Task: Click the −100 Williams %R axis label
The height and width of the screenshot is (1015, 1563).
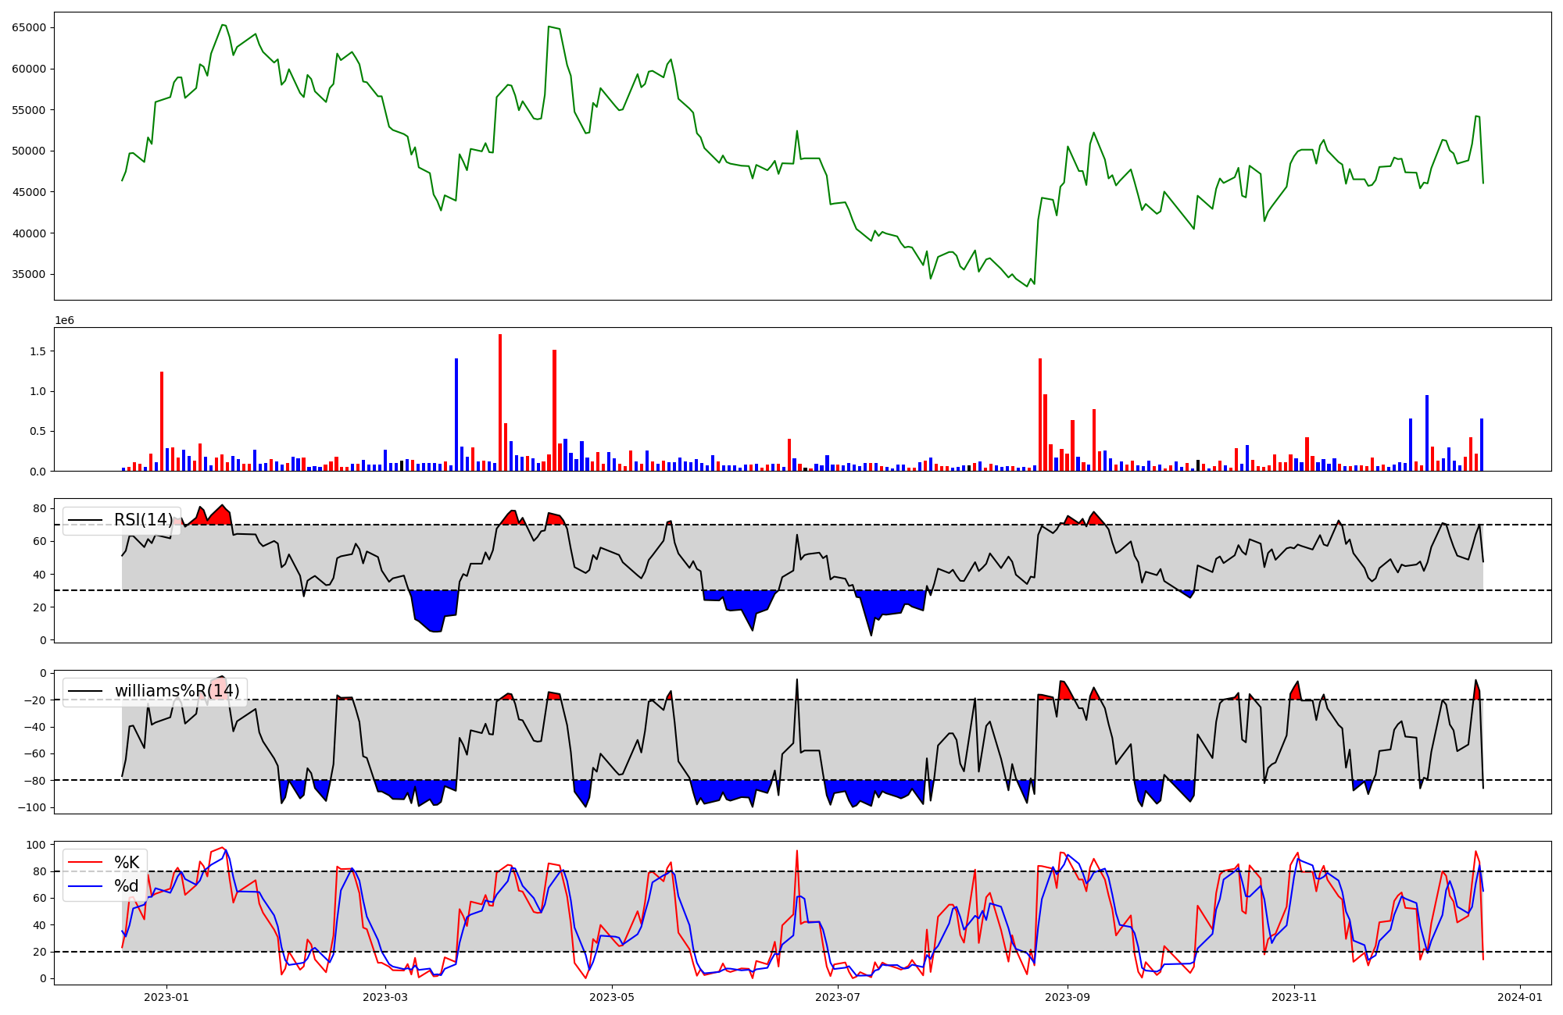Action: pyautogui.click(x=32, y=807)
